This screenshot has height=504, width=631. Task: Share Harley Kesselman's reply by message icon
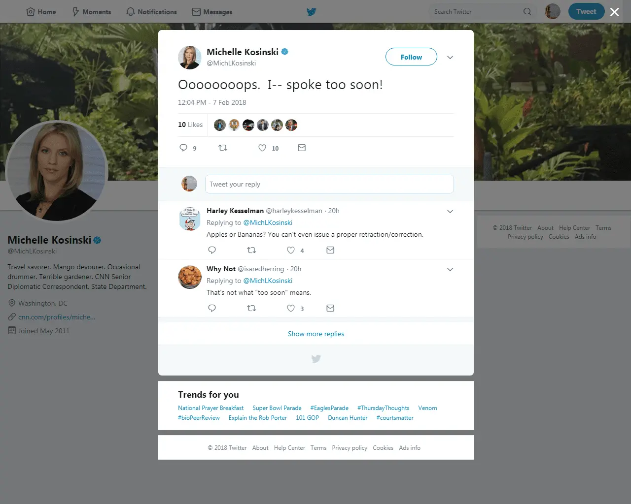[330, 250]
